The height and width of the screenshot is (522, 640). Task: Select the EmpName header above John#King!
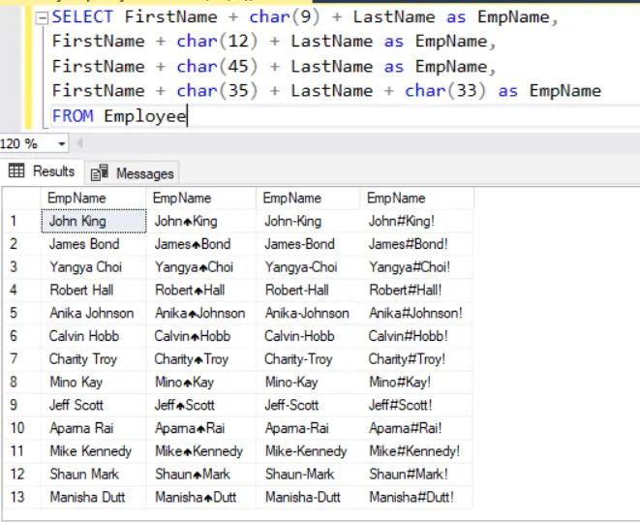click(396, 198)
